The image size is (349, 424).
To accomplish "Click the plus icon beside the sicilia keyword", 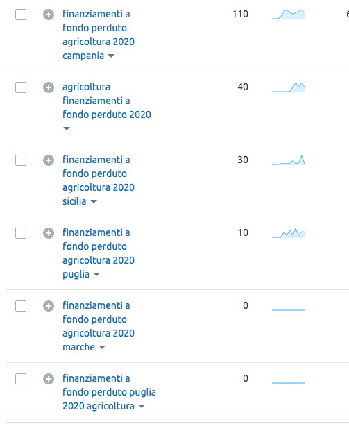I will (49, 160).
